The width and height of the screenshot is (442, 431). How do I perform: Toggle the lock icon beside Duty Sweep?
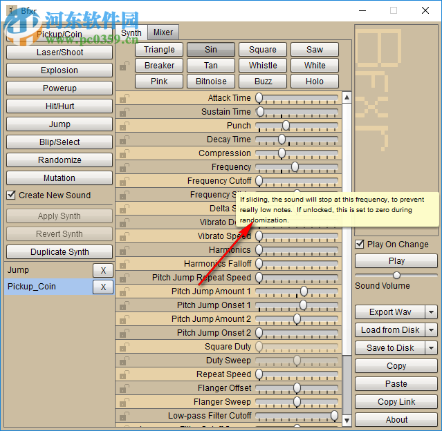pyautogui.click(x=124, y=361)
